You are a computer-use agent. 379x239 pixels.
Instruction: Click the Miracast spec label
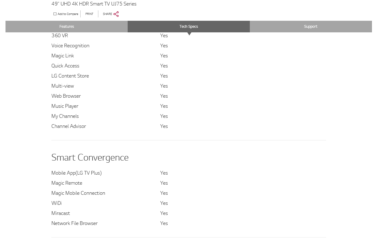click(60, 213)
